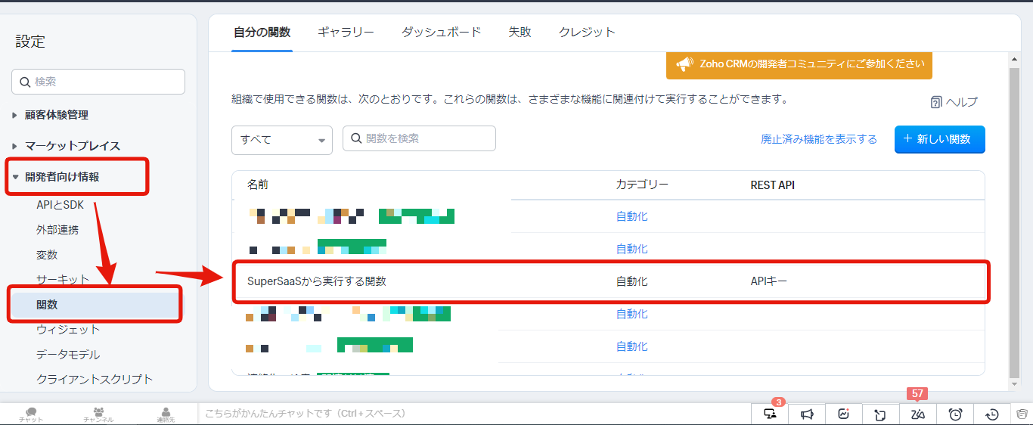1033x425 pixels.
Task: Open the ヘルプ link
Action: click(962, 102)
